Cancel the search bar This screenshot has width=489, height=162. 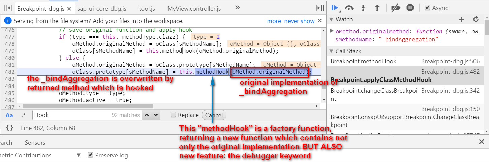tap(214, 115)
